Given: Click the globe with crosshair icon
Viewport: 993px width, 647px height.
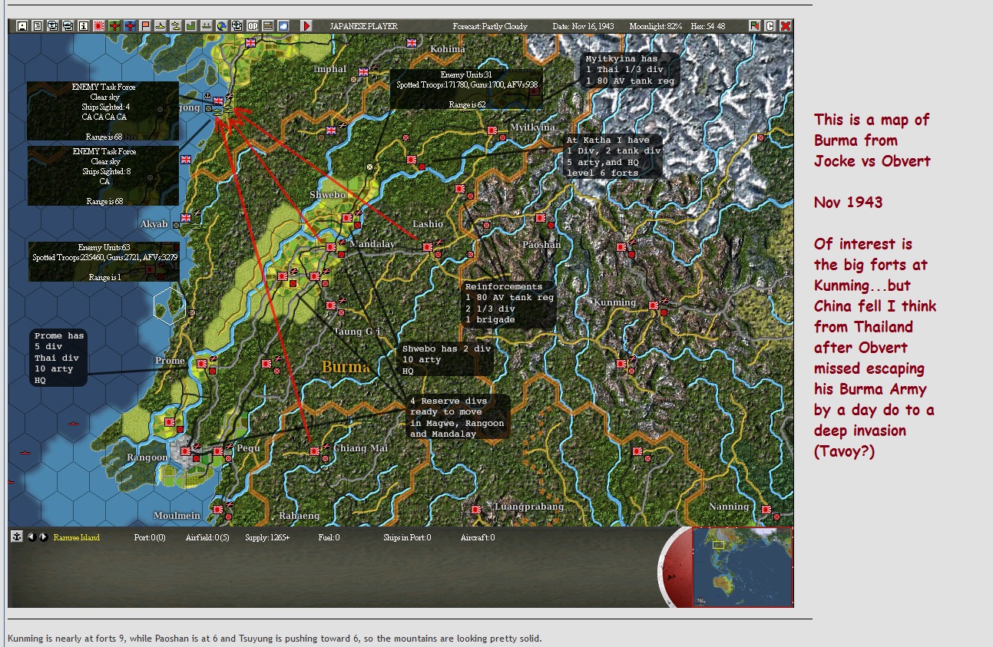Looking at the screenshot, I should click(x=237, y=26).
